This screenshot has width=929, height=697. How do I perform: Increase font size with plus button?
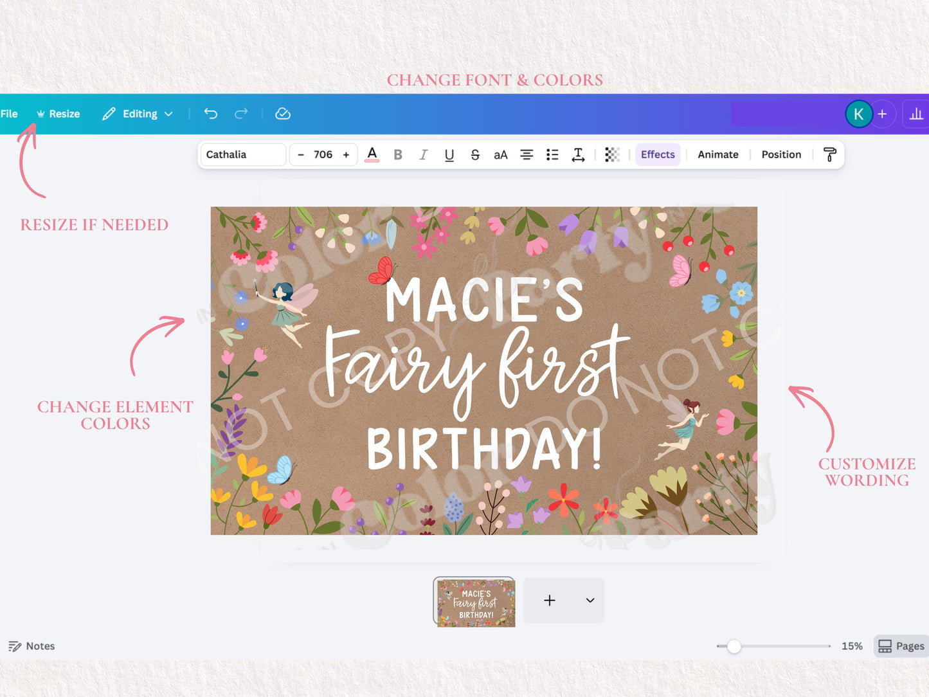pyautogui.click(x=346, y=154)
